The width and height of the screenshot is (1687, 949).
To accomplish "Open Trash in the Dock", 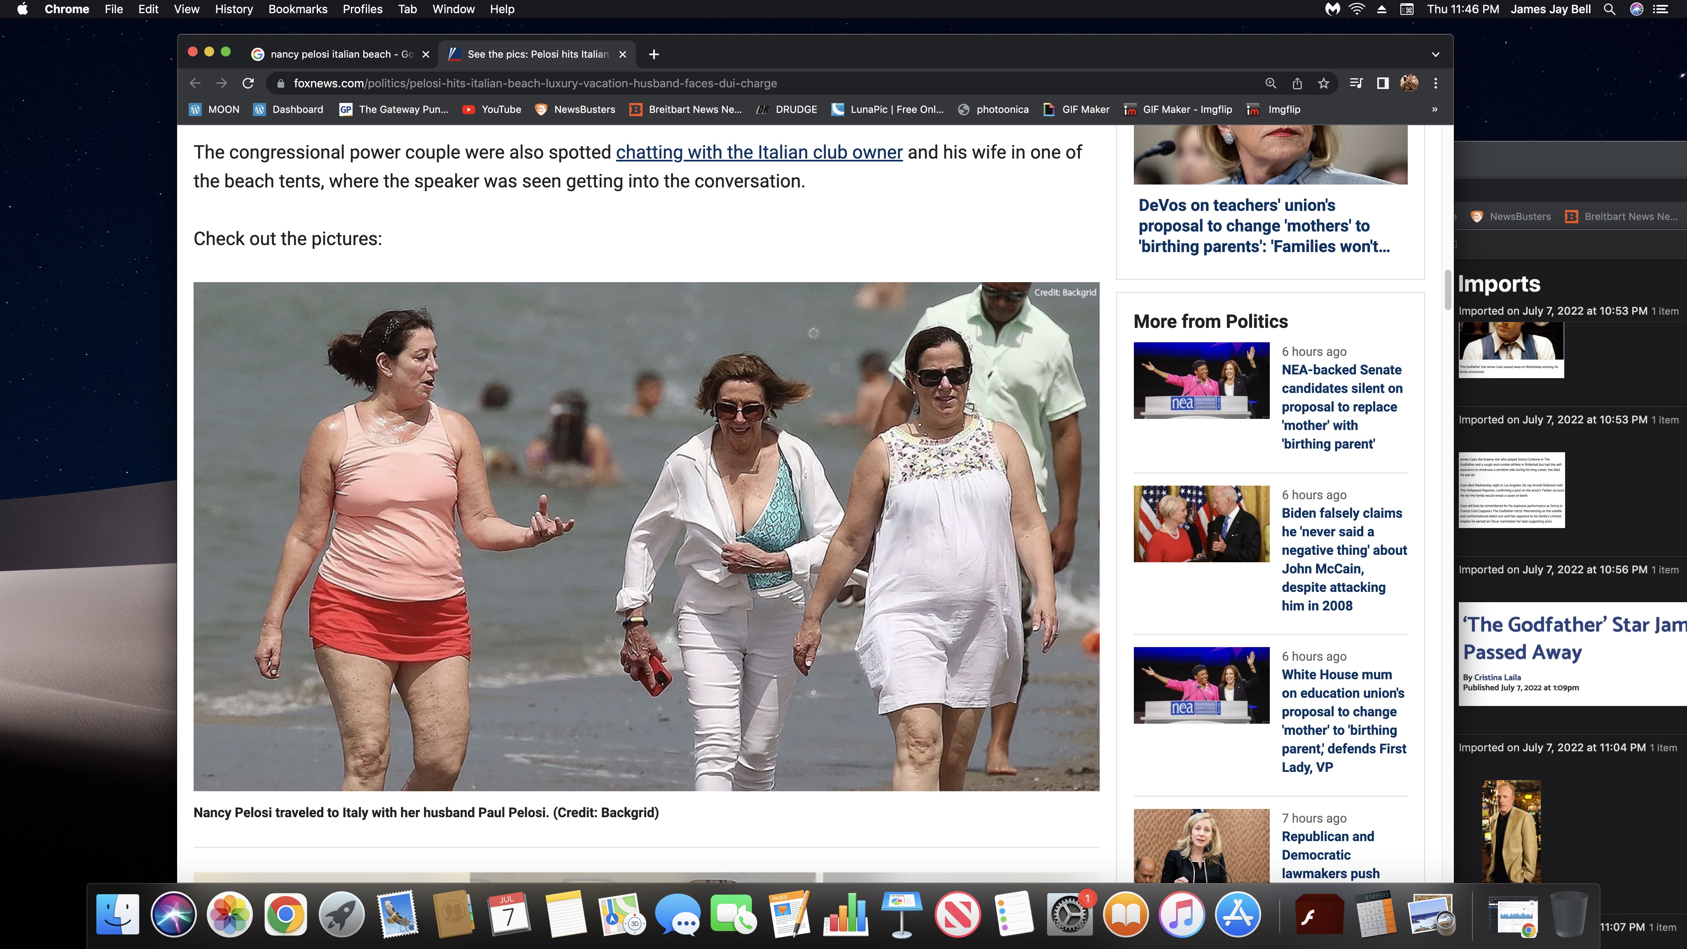I will tap(1569, 914).
